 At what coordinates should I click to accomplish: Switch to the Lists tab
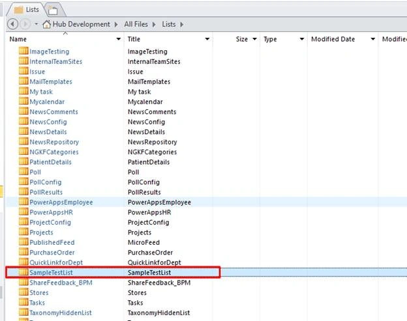(x=26, y=10)
